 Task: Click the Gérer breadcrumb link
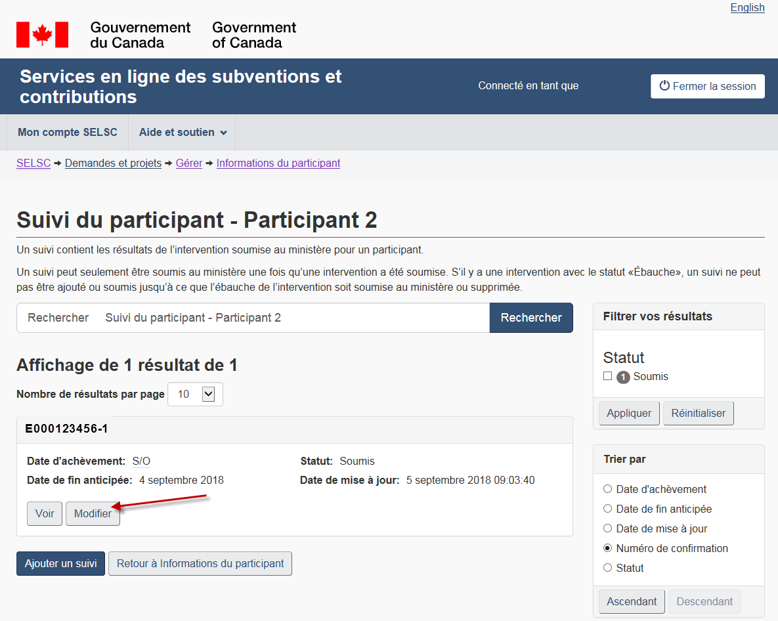[x=189, y=163]
